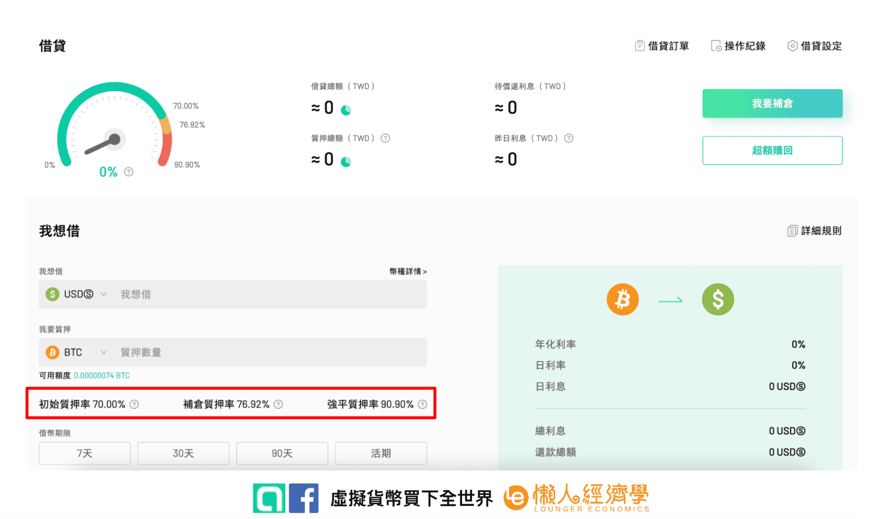885x519 pixels.
Task: Click help icon next to 質押總額 (TWD)
Action: [x=385, y=138]
